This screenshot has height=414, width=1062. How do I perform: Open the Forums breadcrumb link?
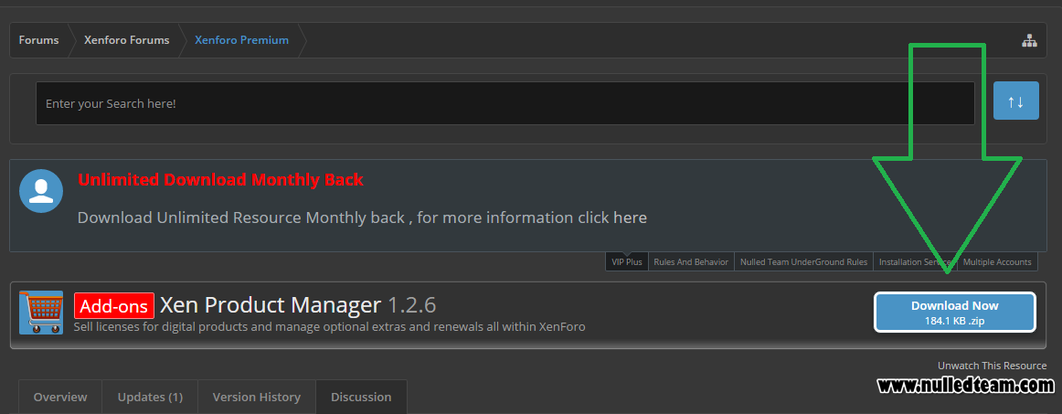coord(38,40)
